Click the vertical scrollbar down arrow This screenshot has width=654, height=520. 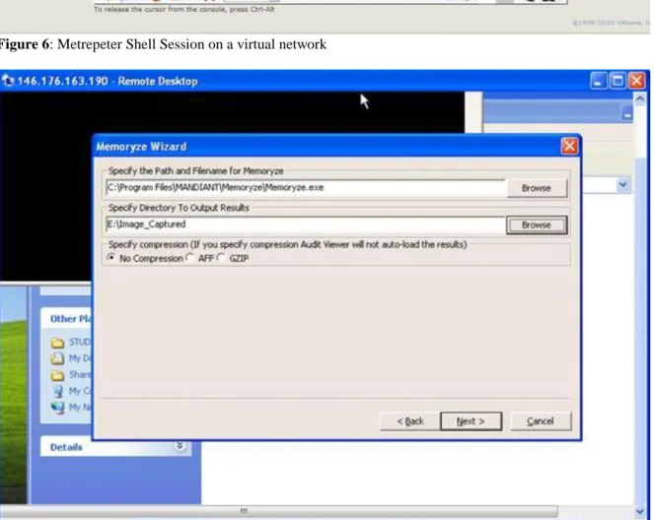pos(640,511)
